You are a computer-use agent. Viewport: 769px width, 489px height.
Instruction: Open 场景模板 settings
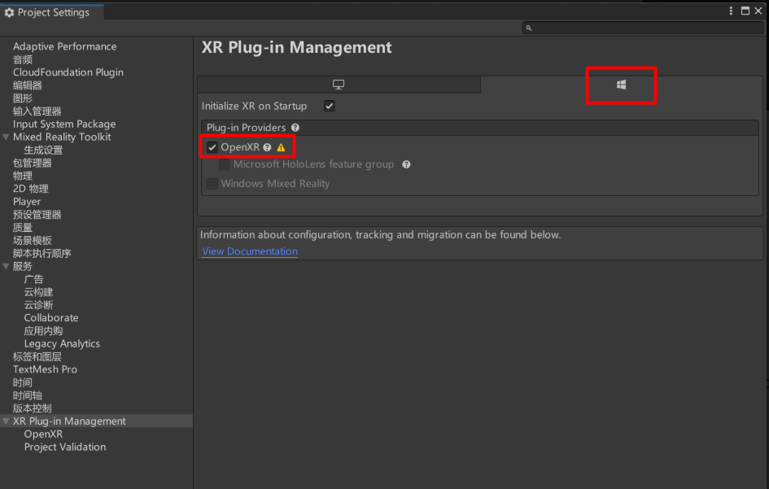click(33, 240)
